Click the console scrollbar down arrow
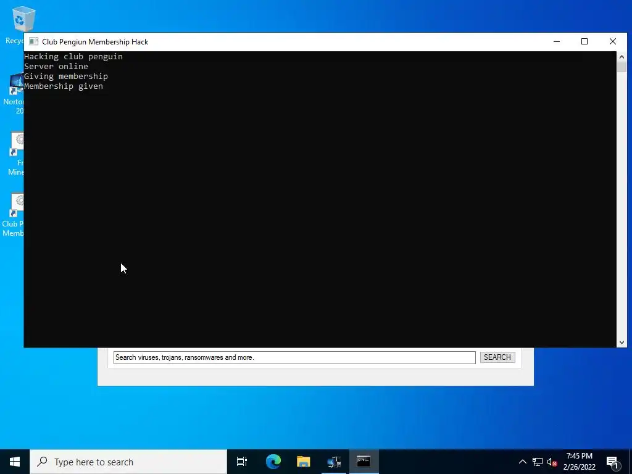632x474 pixels. (x=622, y=342)
